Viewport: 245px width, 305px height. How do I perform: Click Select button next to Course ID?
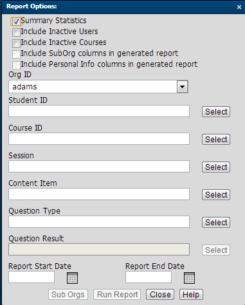tap(216, 139)
